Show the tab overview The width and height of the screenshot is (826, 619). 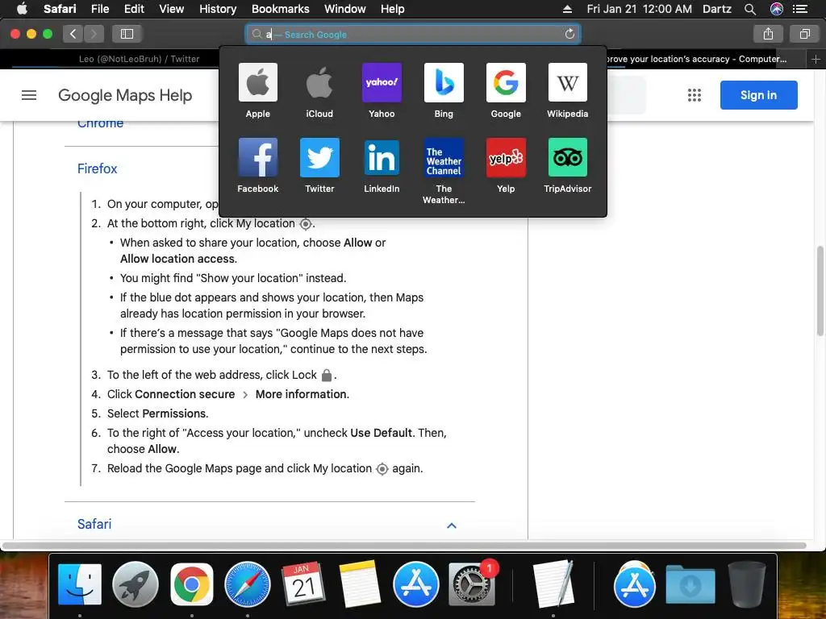point(804,34)
